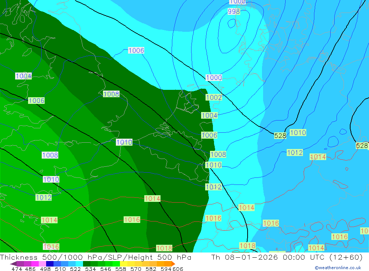Click the legend value 546
Image resolution: width=369 pixels, height=271 pixels.
click(x=106, y=269)
